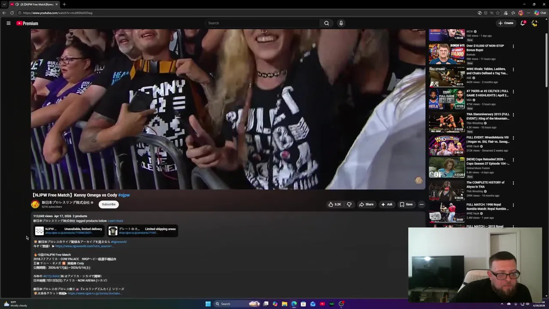Screen dimensions: 549x309
Task: Open Microsoft Store from taskbar
Action: tap(303, 304)
